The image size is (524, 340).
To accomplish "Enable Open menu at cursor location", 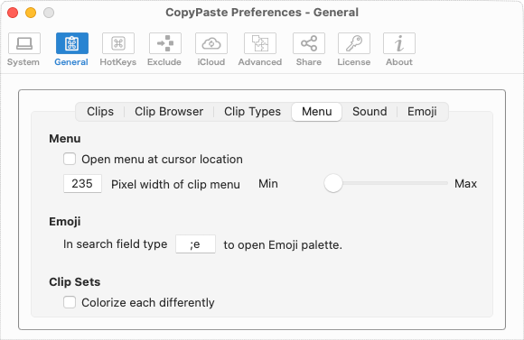I will [x=70, y=159].
